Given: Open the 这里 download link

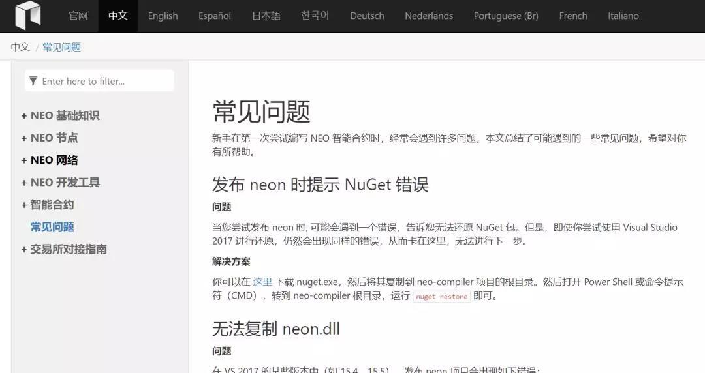Looking at the screenshot, I should pyautogui.click(x=262, y=282).
